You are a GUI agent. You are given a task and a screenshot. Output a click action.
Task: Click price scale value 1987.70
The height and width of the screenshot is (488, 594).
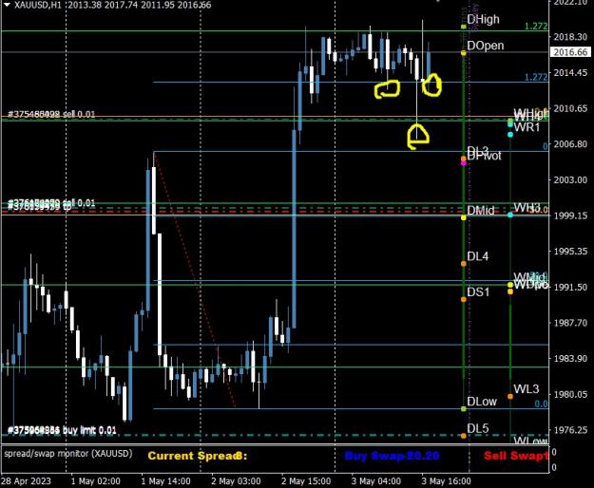click(570, 323)
